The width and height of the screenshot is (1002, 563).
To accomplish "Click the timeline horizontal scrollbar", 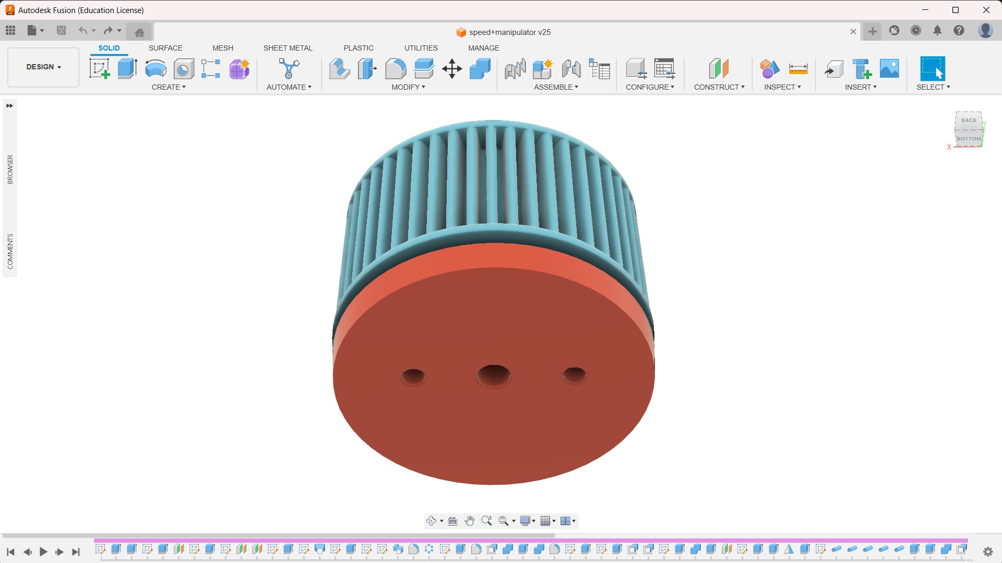I will click(279, 535).
